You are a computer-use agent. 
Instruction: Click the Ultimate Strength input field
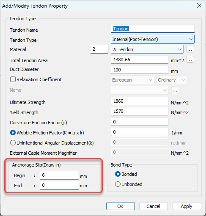(x=140, y=101)
